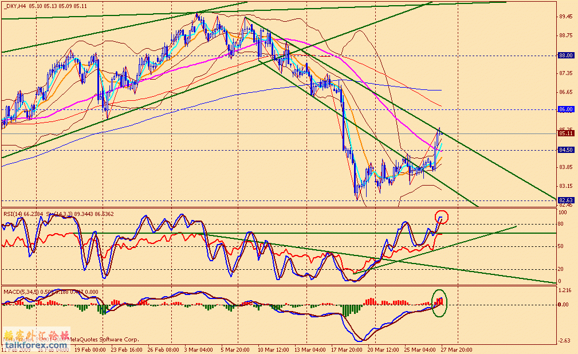Click the 89.45 price axis label
578x354 pixels.
566,17
